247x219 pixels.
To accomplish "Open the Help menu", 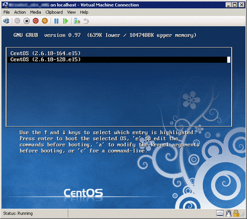I will coord(84,12).
